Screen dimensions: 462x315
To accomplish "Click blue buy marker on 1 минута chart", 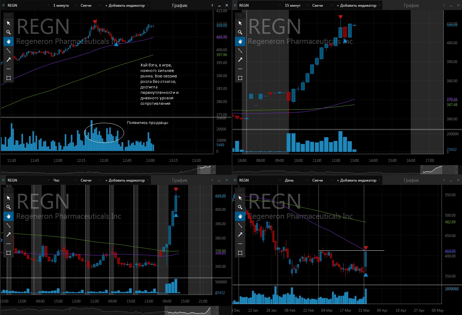I will (116, 44).
